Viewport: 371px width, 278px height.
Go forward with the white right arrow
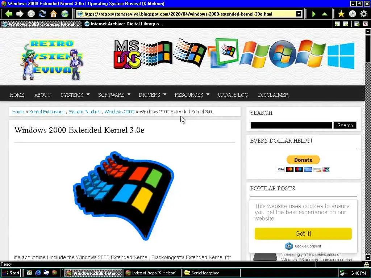point(20,14)
